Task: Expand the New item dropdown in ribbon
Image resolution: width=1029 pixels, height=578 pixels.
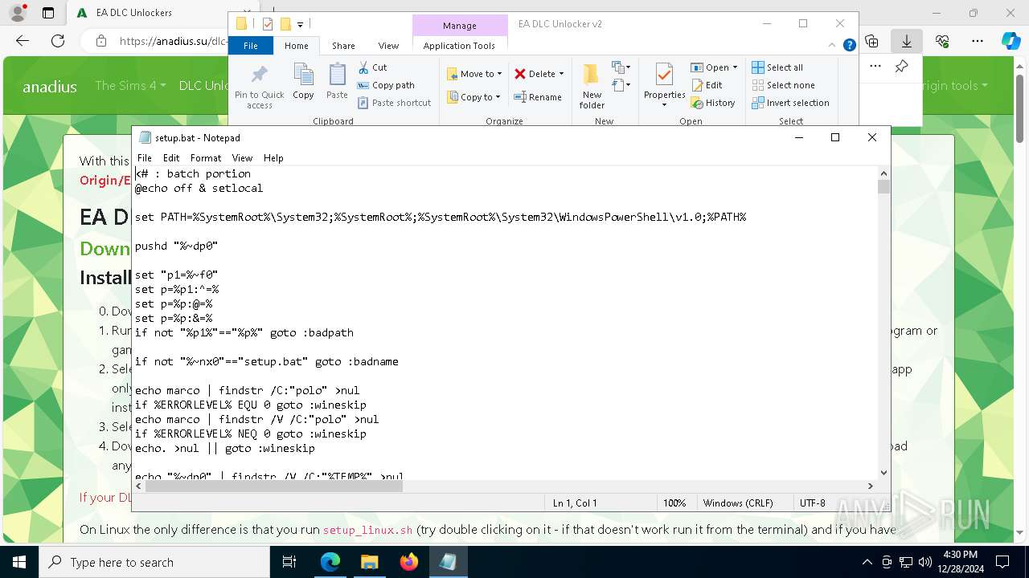Action: tap(621, 67)
